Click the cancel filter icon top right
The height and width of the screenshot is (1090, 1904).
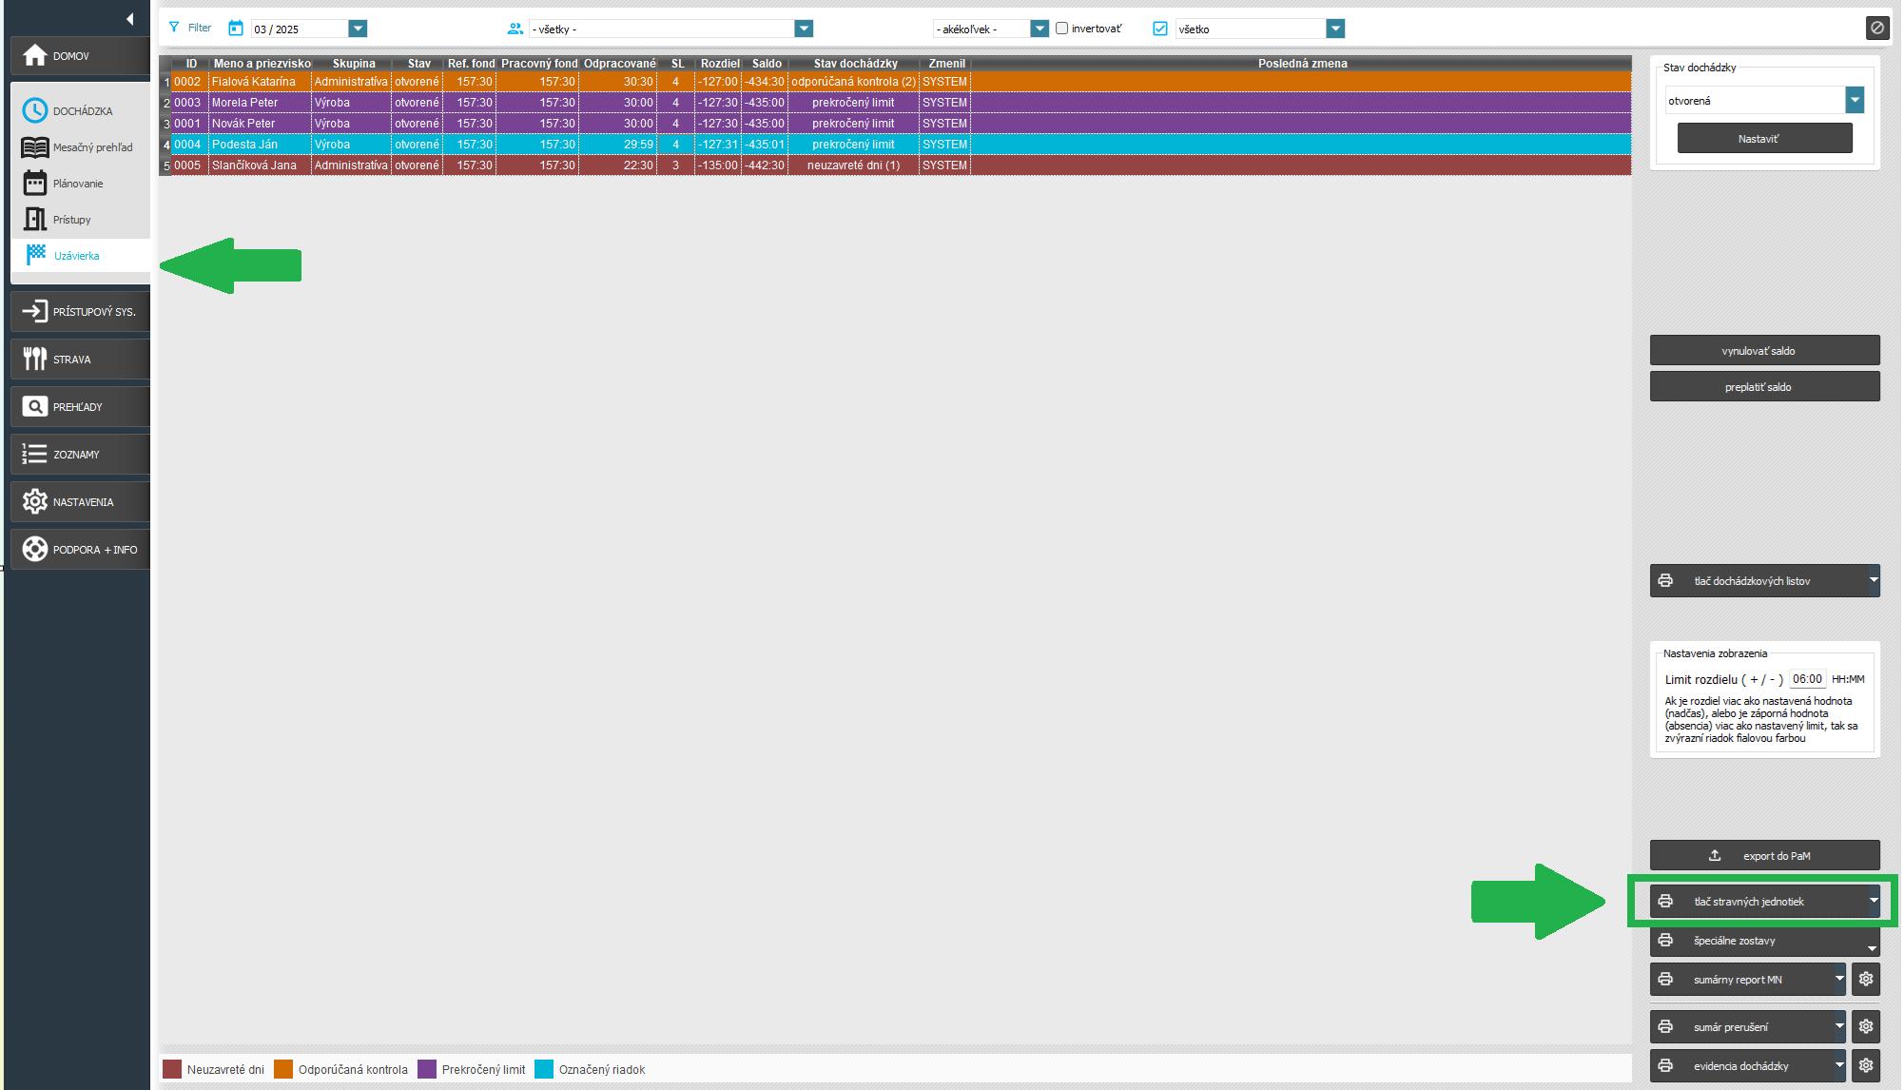click(1876, 28)
